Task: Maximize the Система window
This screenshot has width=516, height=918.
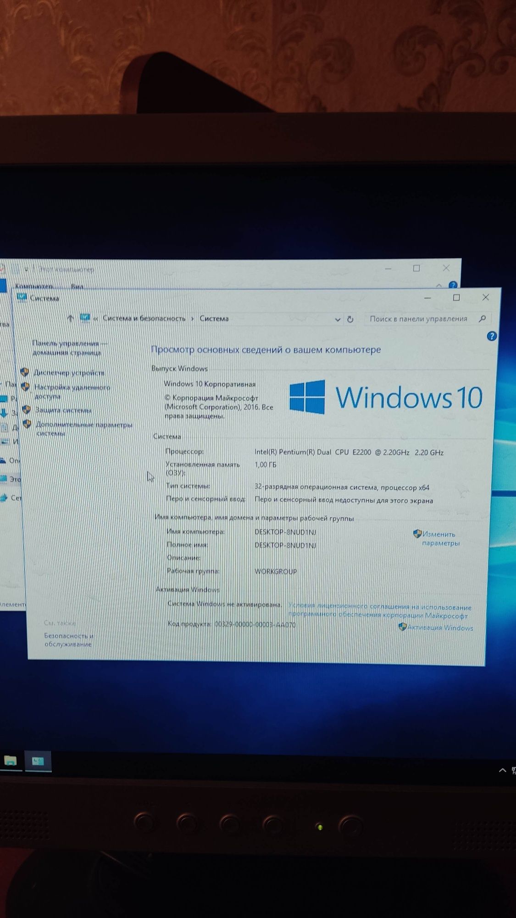Action: pos(456,297)
